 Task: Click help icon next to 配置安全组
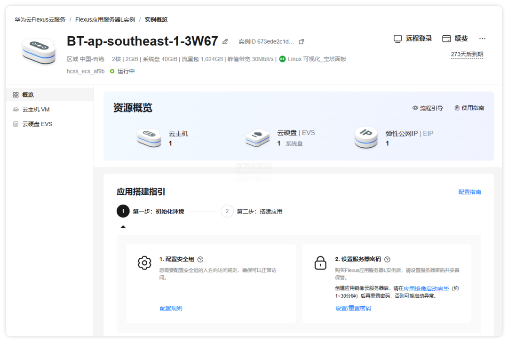tap(200, 259)
